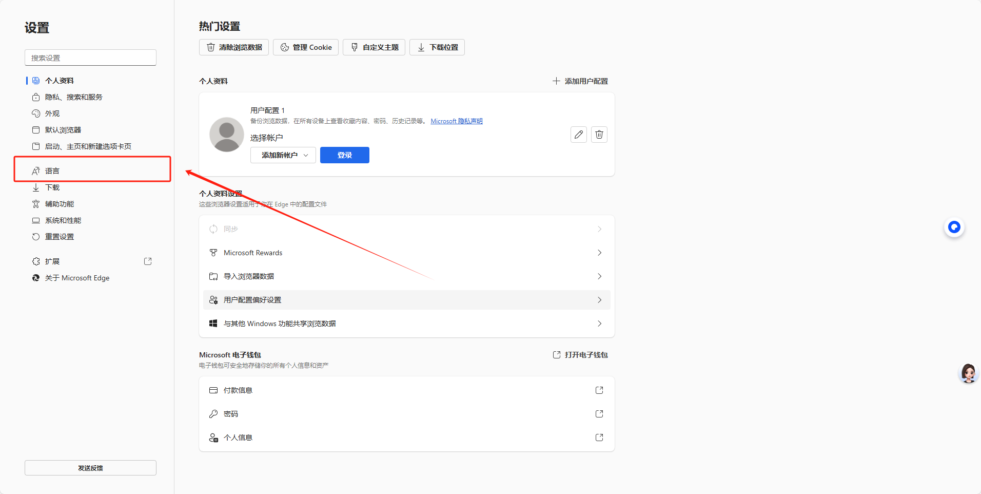Viewport: 981px width, 494px height.
Task: Open the 添加新帐户 dropdown
Action: point(283,155)
